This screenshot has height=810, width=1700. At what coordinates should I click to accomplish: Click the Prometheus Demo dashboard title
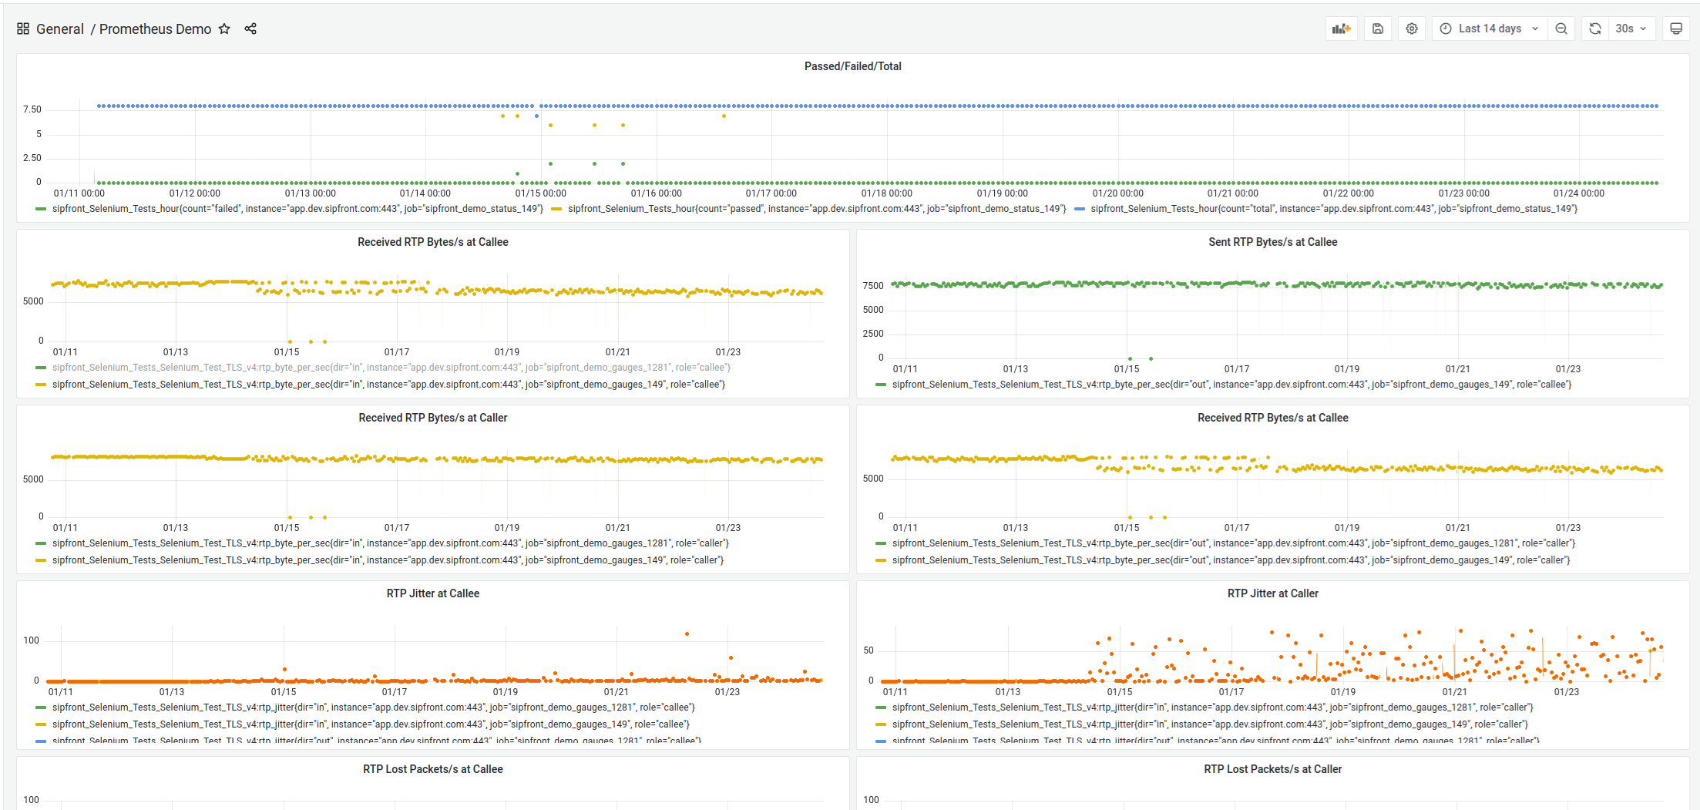[x=155, y=29]
